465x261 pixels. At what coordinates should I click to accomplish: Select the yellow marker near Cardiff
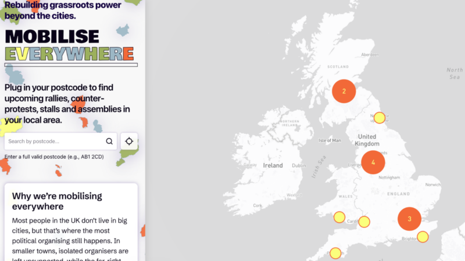(x=364, y=222)
